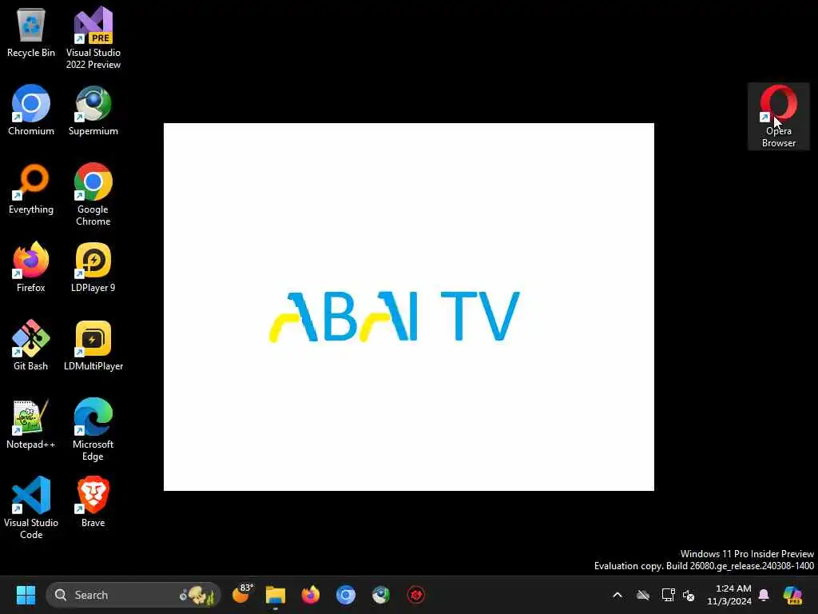Click the cloud sync tray icon
Image resolution: width=818 pixels, height=614 pixels.
coord(643,595)
